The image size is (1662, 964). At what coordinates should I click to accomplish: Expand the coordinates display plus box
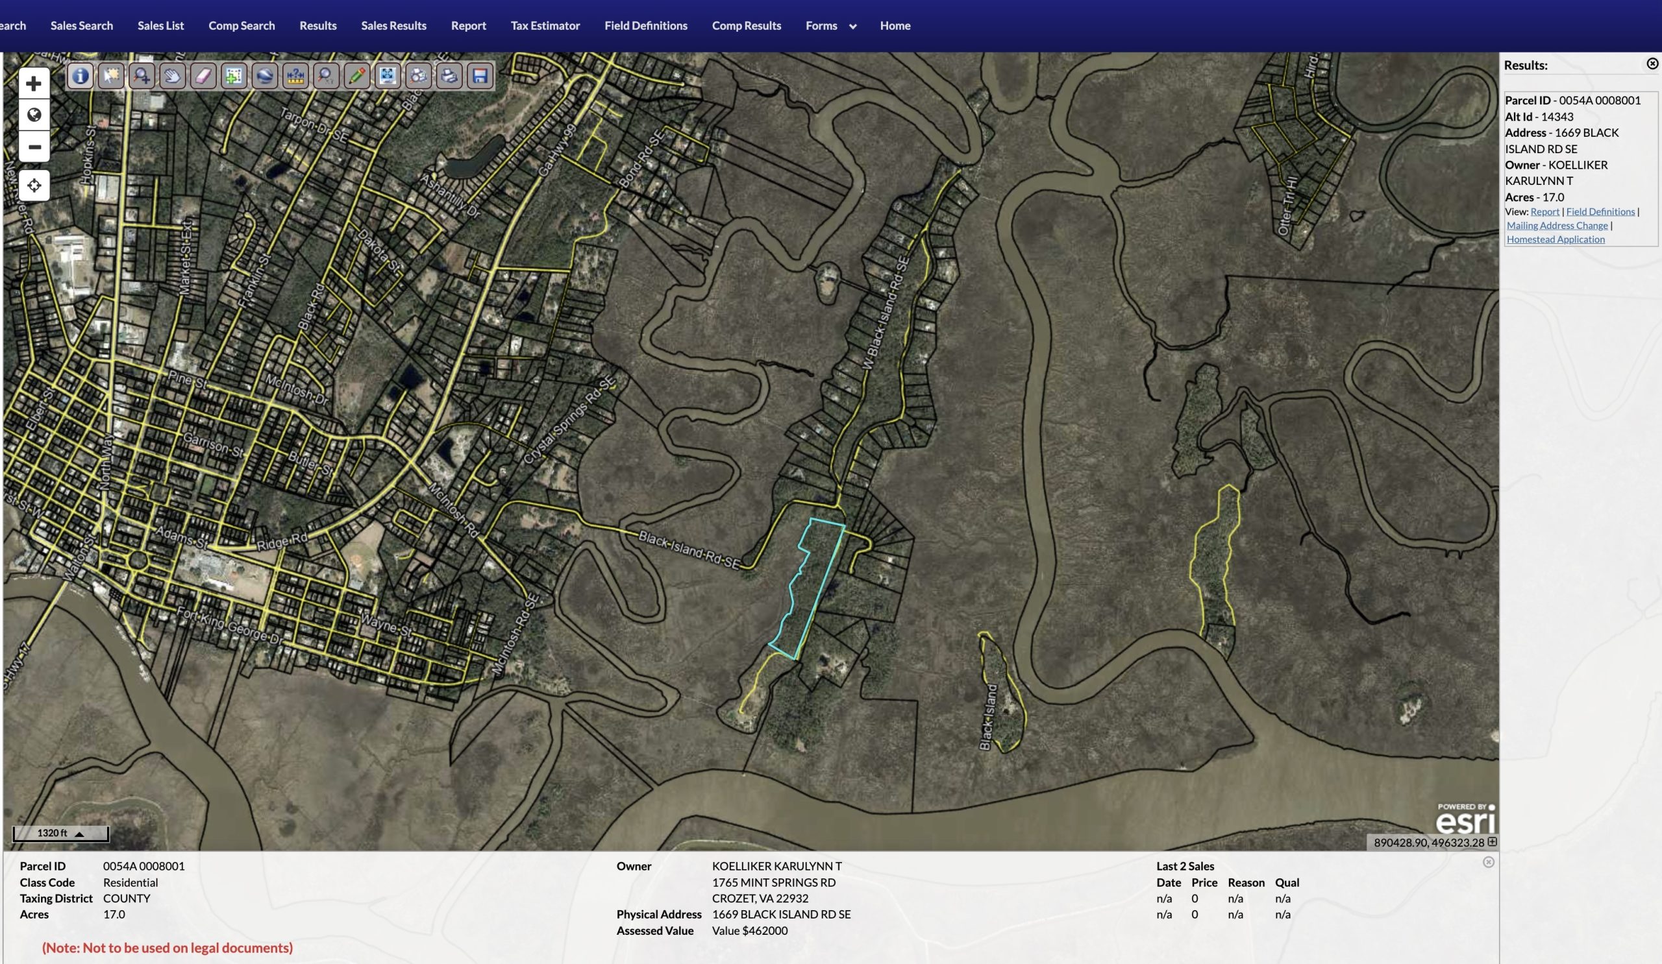pyautogui.click(x=1492, y=842)
